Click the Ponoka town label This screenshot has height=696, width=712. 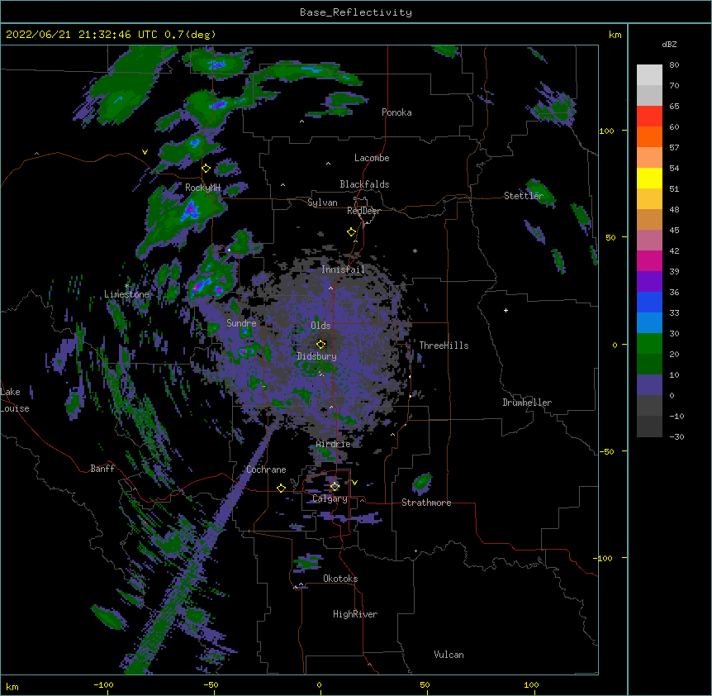(396, 112)
